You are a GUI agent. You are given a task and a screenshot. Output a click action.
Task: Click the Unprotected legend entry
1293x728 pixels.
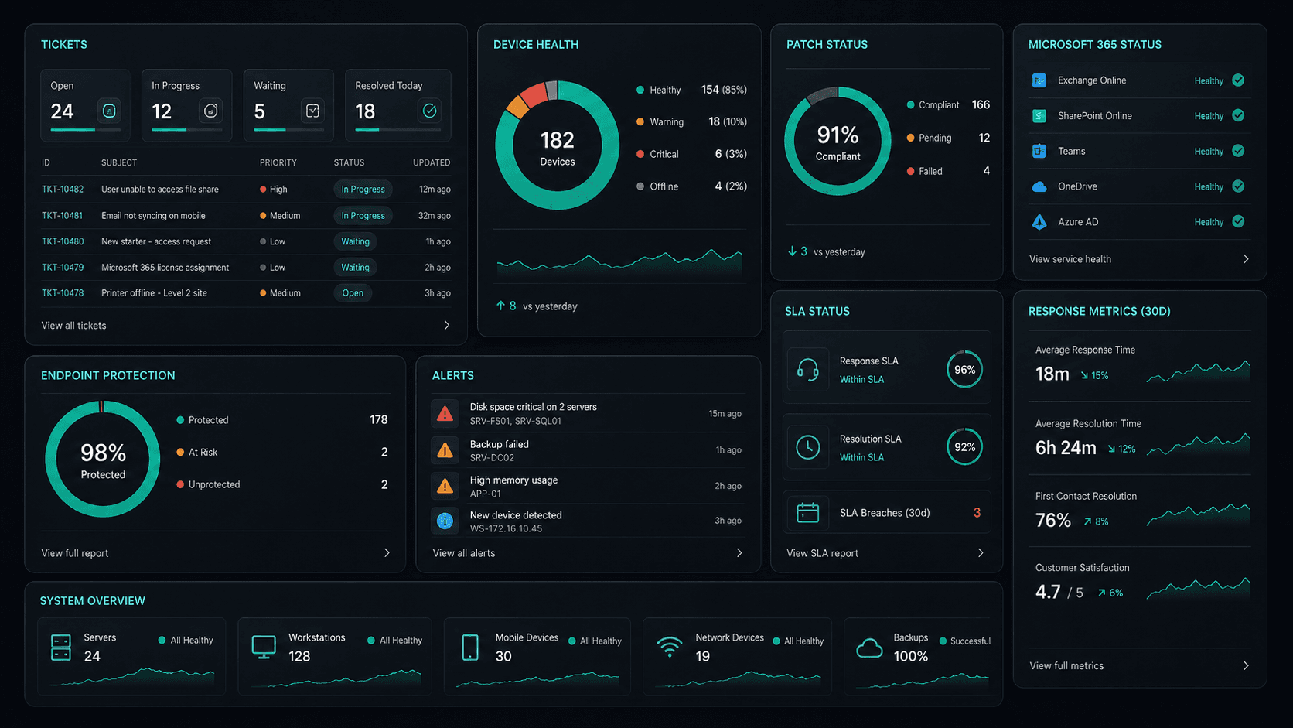(282, 485)
